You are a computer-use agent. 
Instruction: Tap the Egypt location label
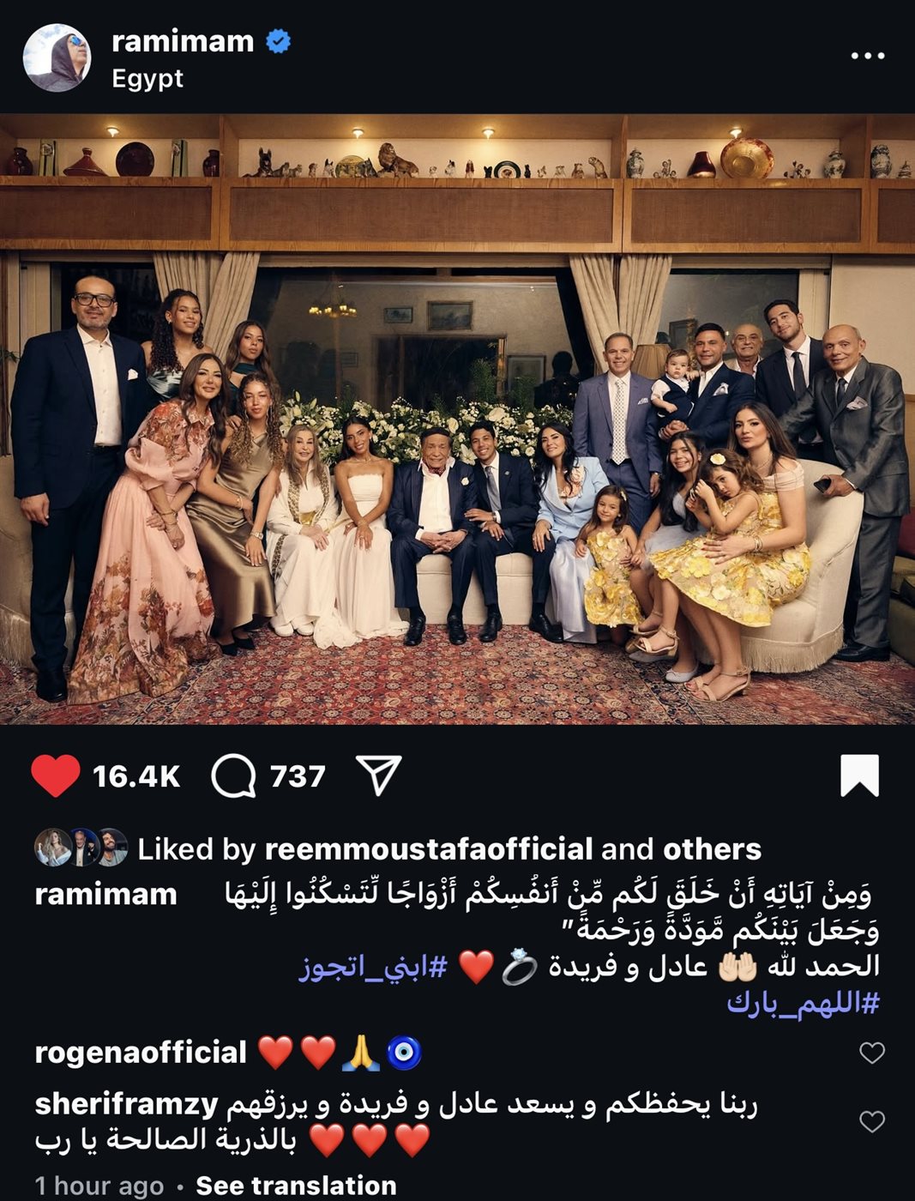[x=147, y=78]
